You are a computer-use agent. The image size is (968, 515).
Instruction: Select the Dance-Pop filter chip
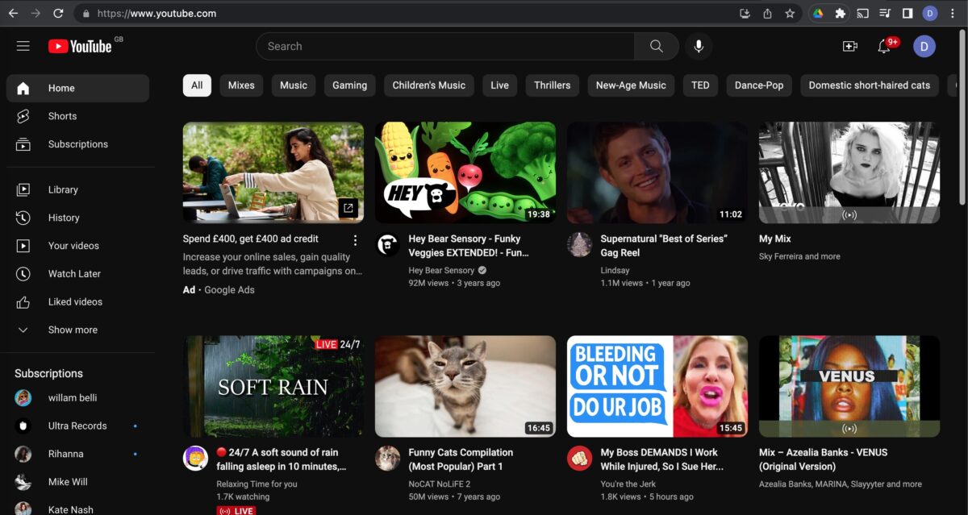759,85
